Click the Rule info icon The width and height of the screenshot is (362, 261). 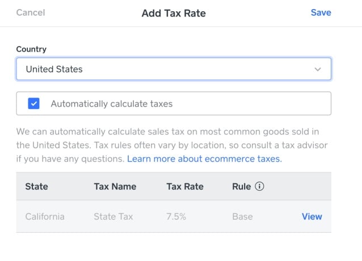[259, 186]
